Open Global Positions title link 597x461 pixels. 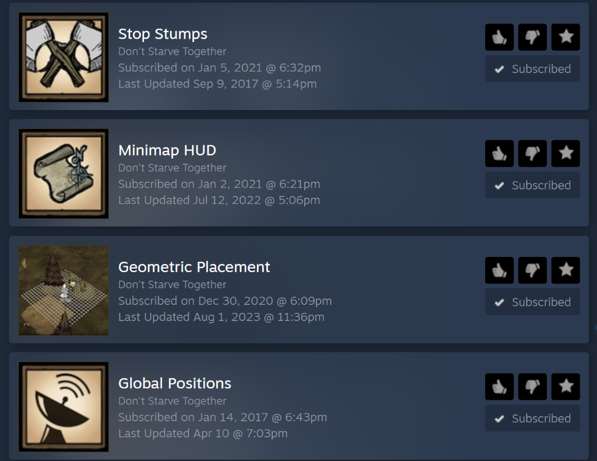pos(175,384)
